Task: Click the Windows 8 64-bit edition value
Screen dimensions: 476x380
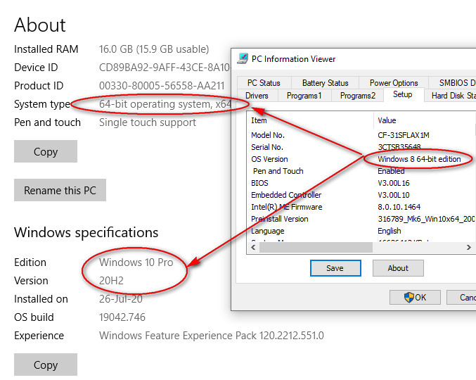Action: [419, 159]
